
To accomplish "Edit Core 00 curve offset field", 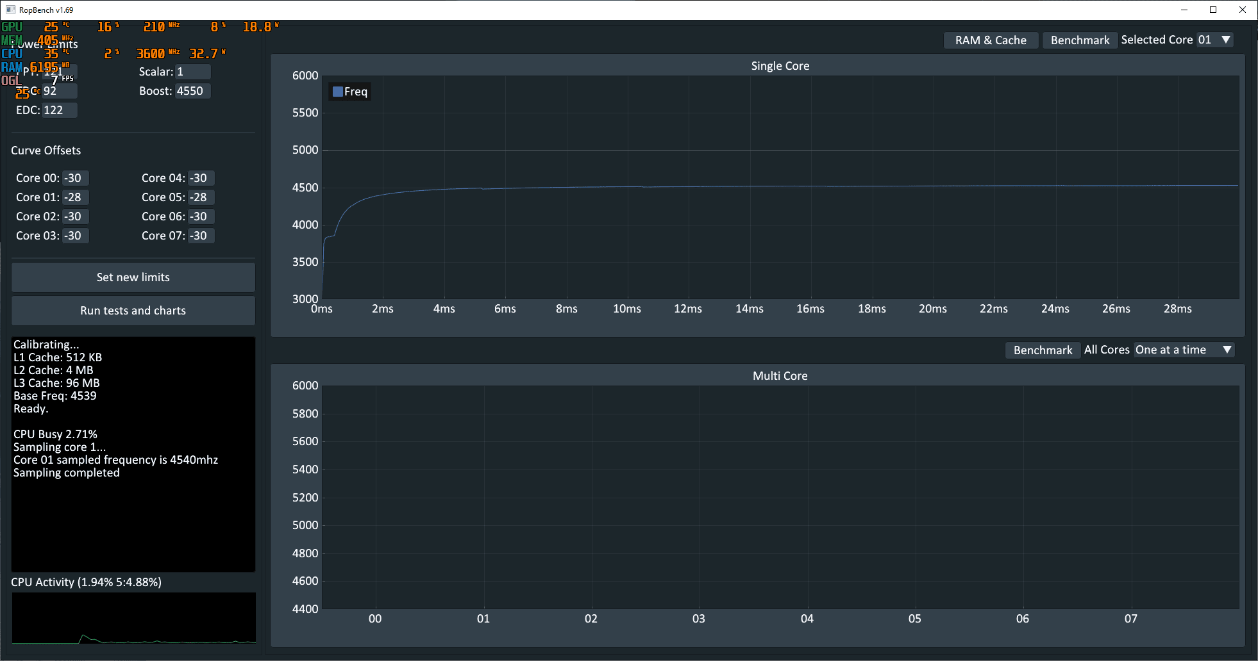I will click(x=76, y=178).
